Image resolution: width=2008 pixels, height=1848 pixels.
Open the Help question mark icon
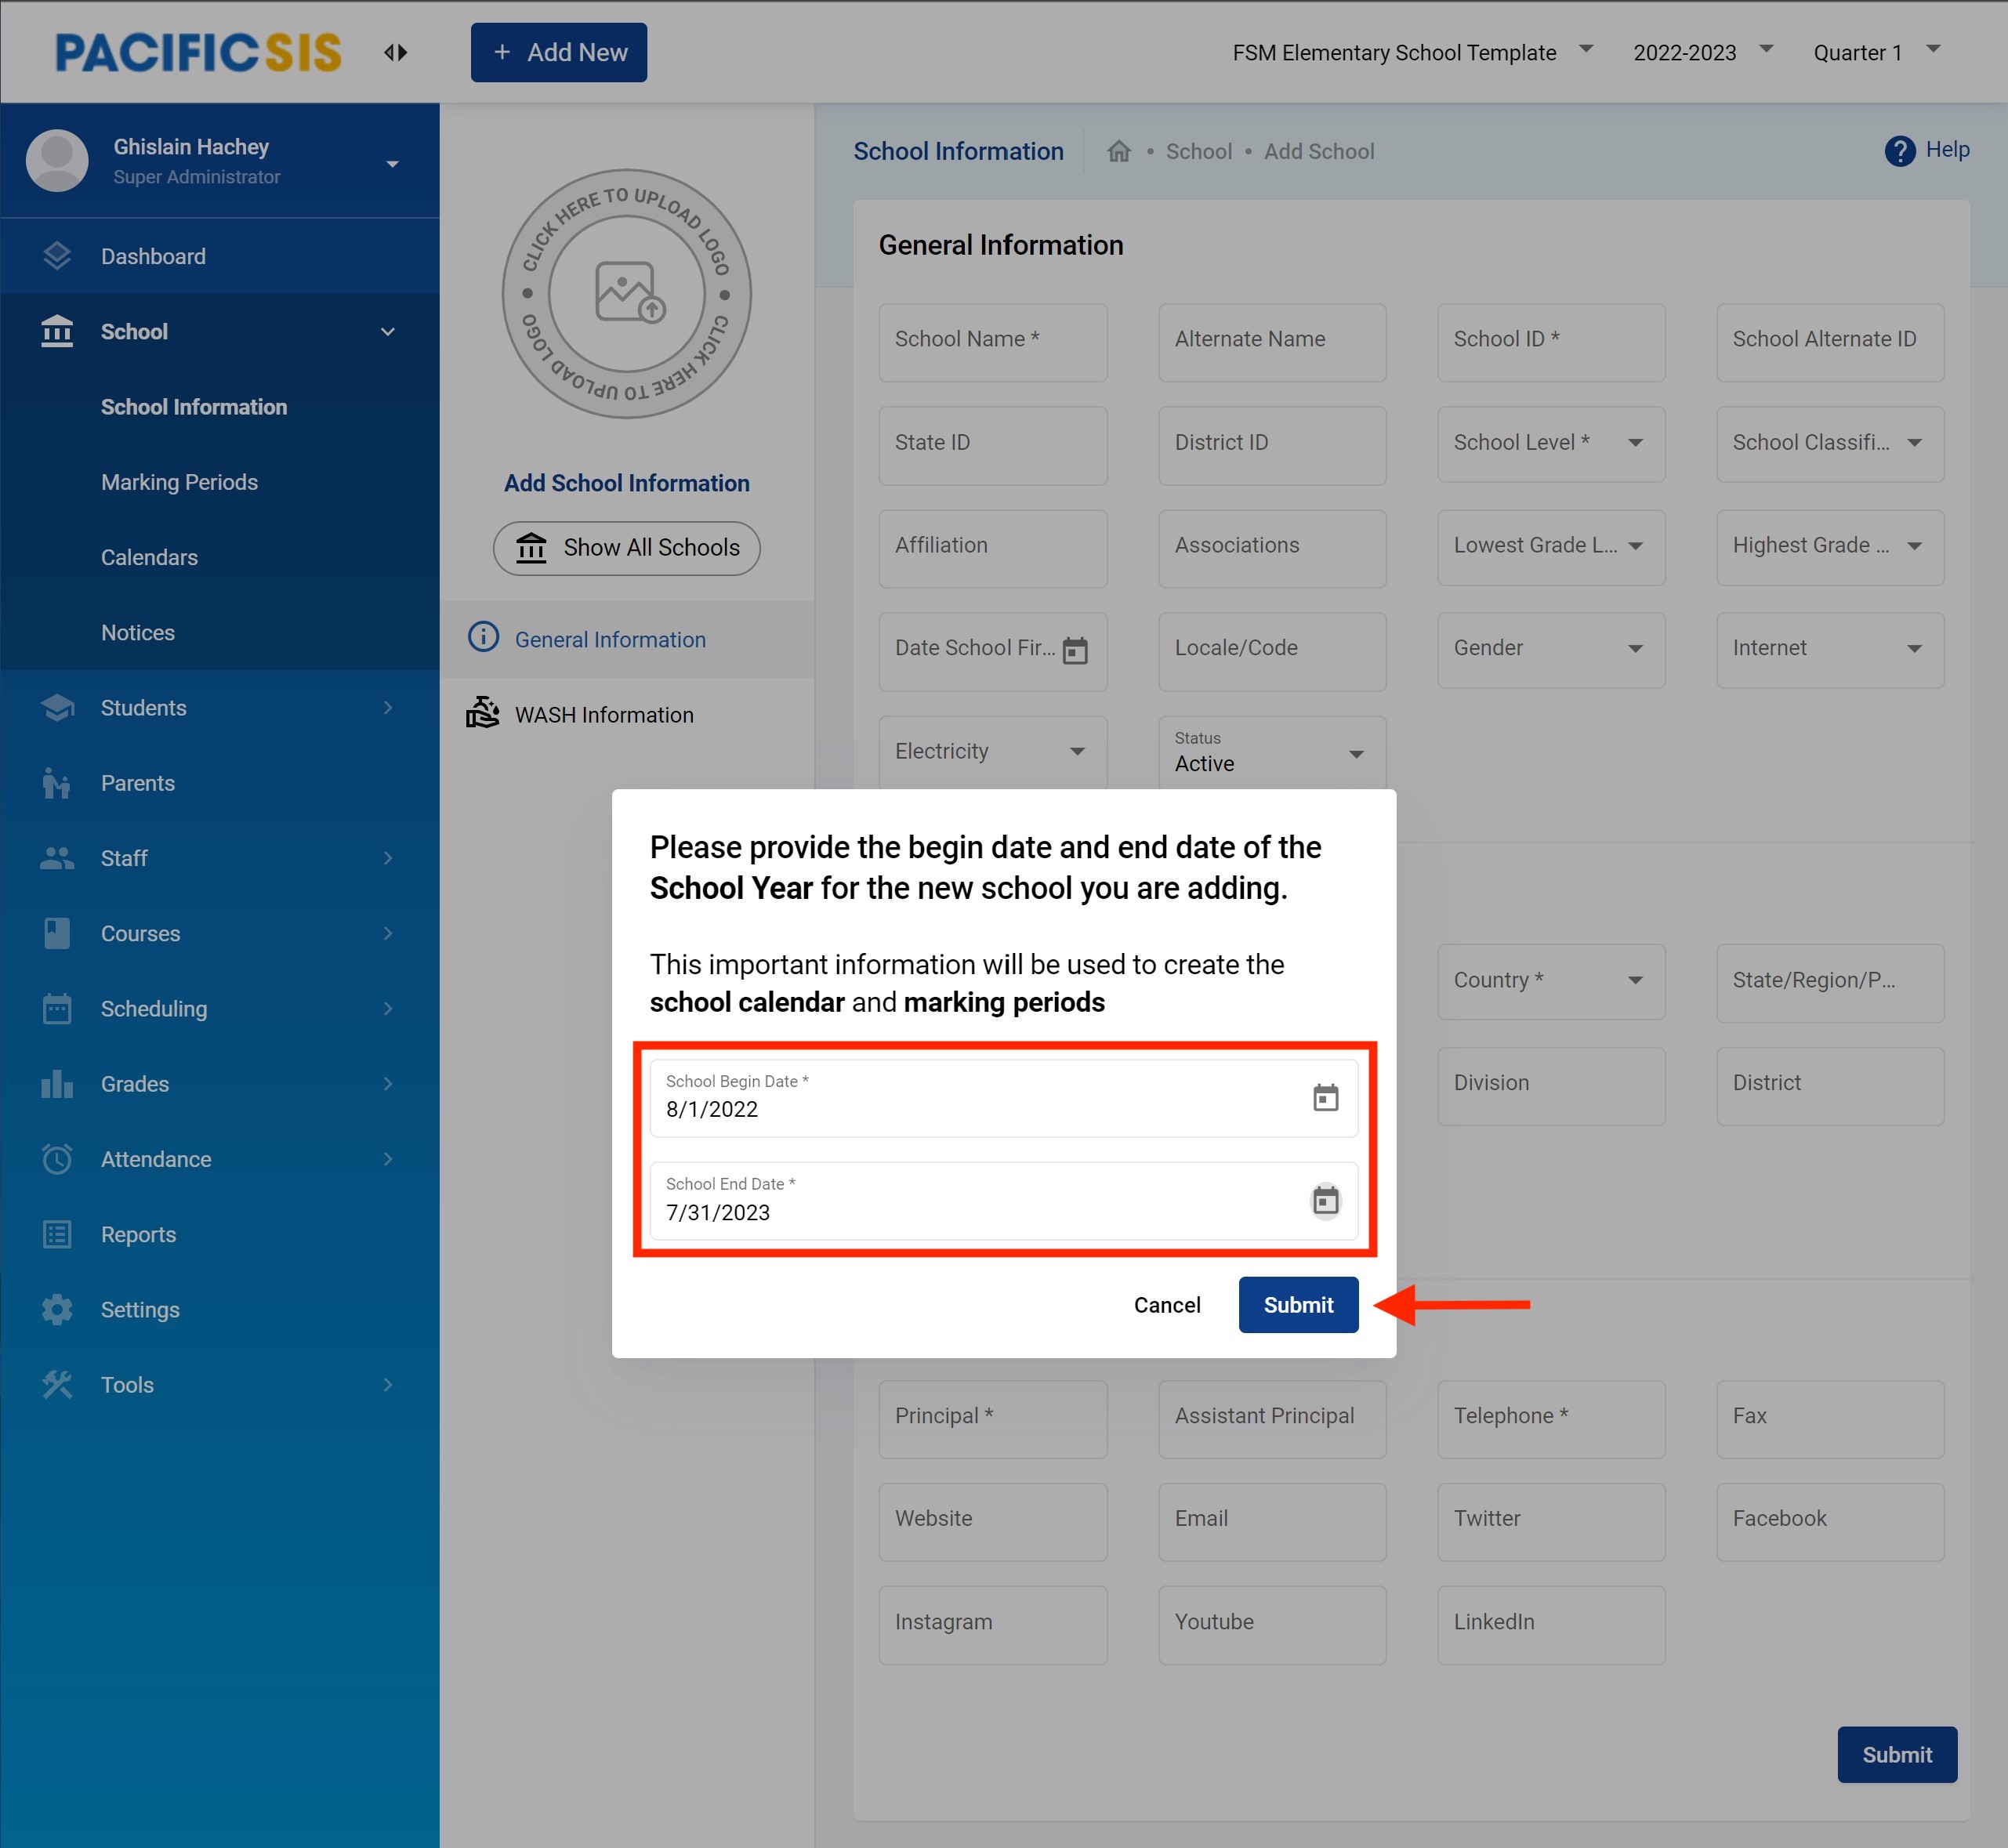[1899, 151]
